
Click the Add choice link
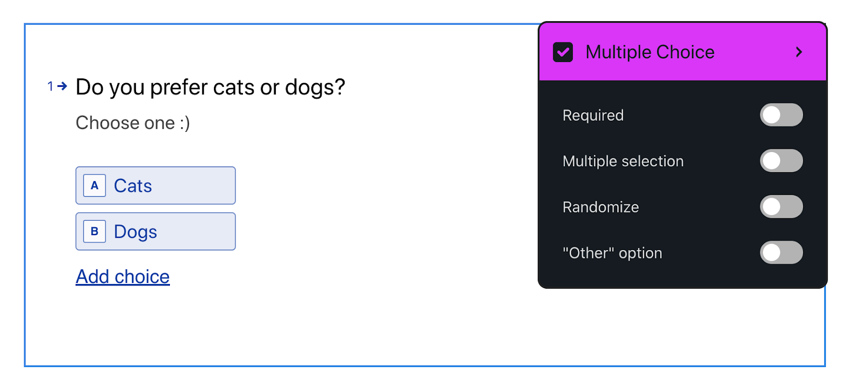pyautogui.click(x=123, y=277)
